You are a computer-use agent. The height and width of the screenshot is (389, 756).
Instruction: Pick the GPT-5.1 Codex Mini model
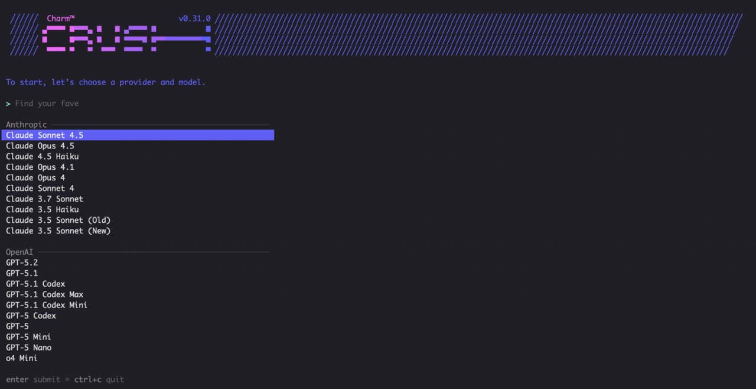coord(47,305)
